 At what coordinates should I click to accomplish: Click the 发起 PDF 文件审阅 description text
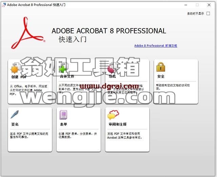tap(124, 136)
